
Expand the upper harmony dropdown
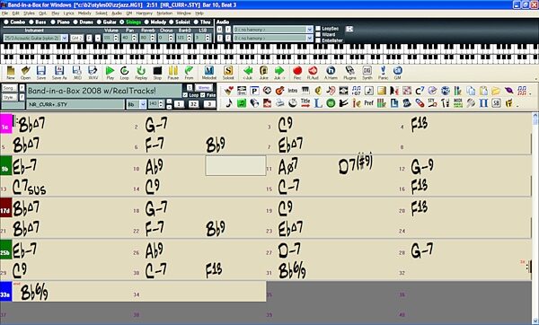(x=309, y=30)
